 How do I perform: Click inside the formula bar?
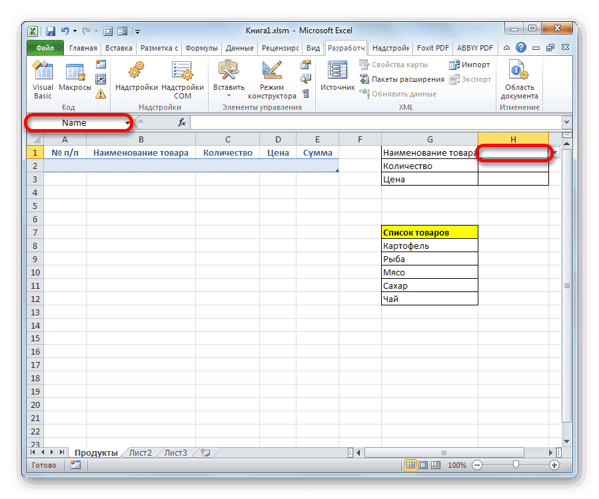tap(333, 122)
